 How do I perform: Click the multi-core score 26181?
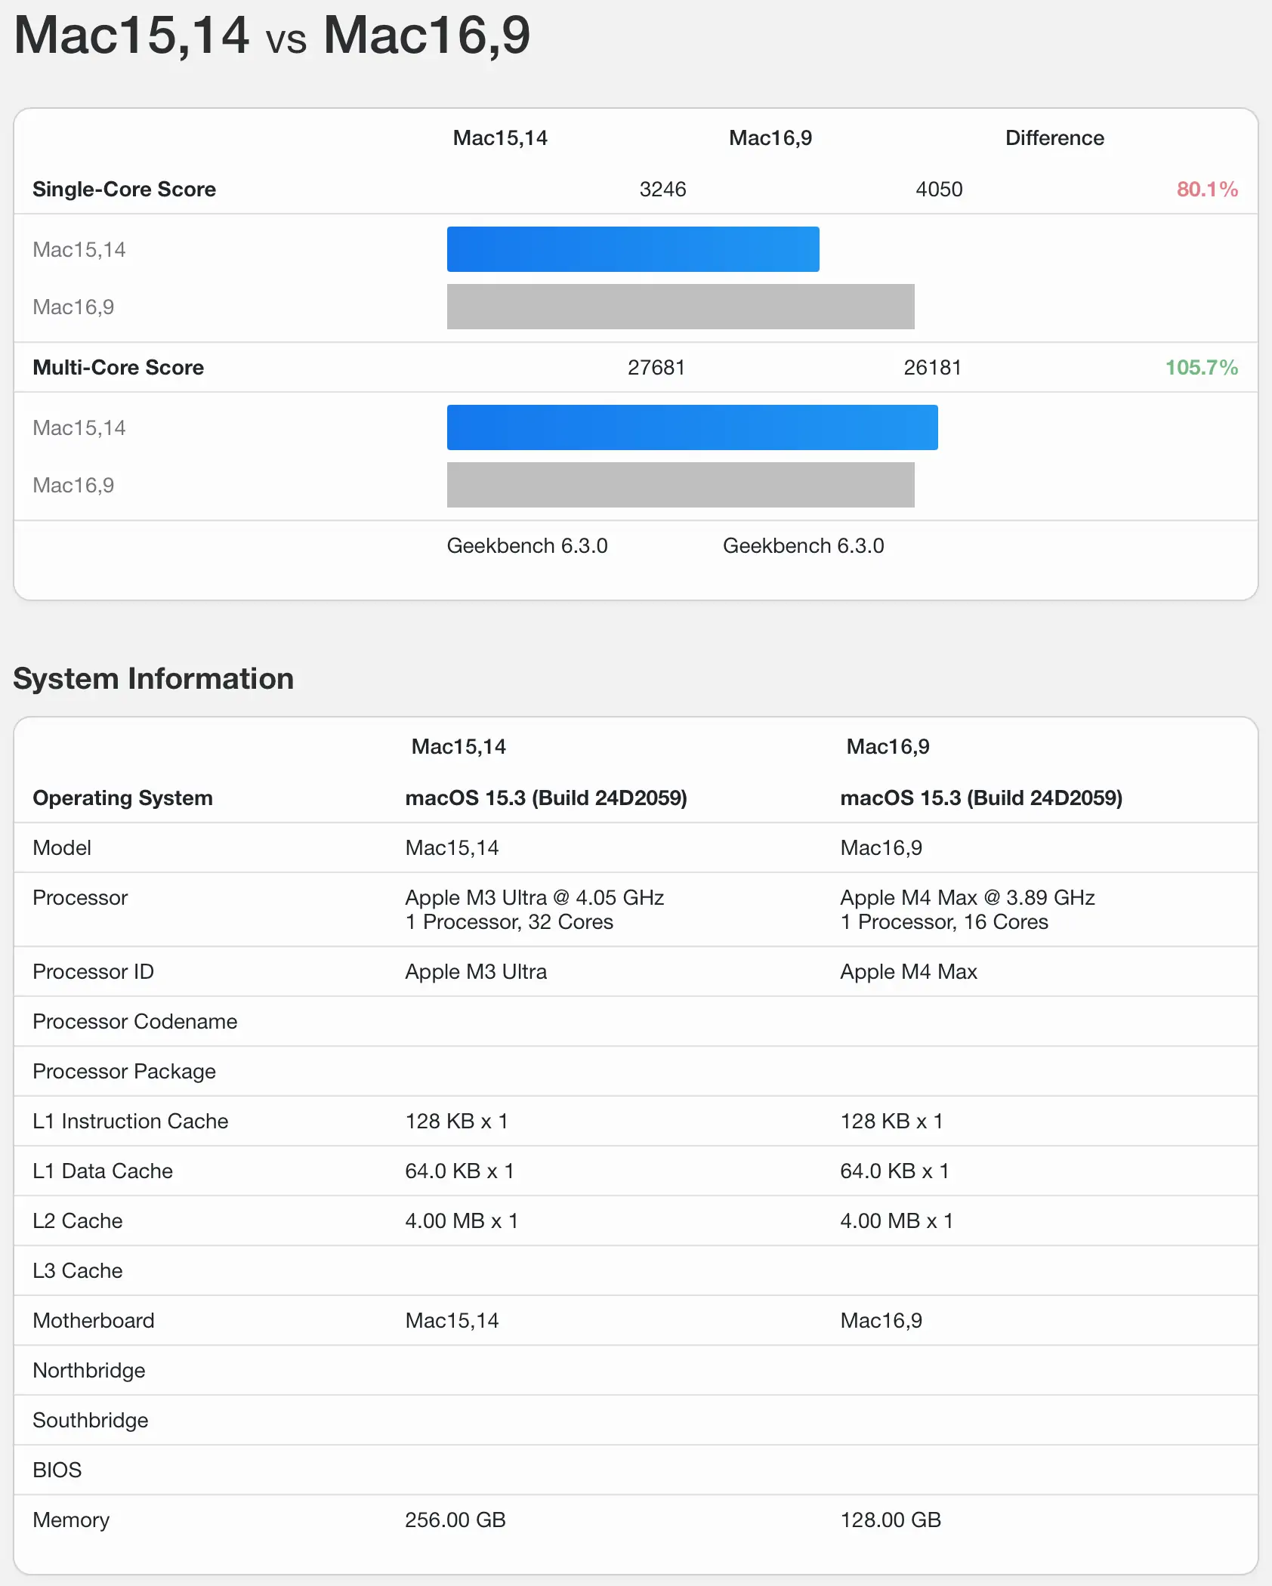tap(933, 367)
